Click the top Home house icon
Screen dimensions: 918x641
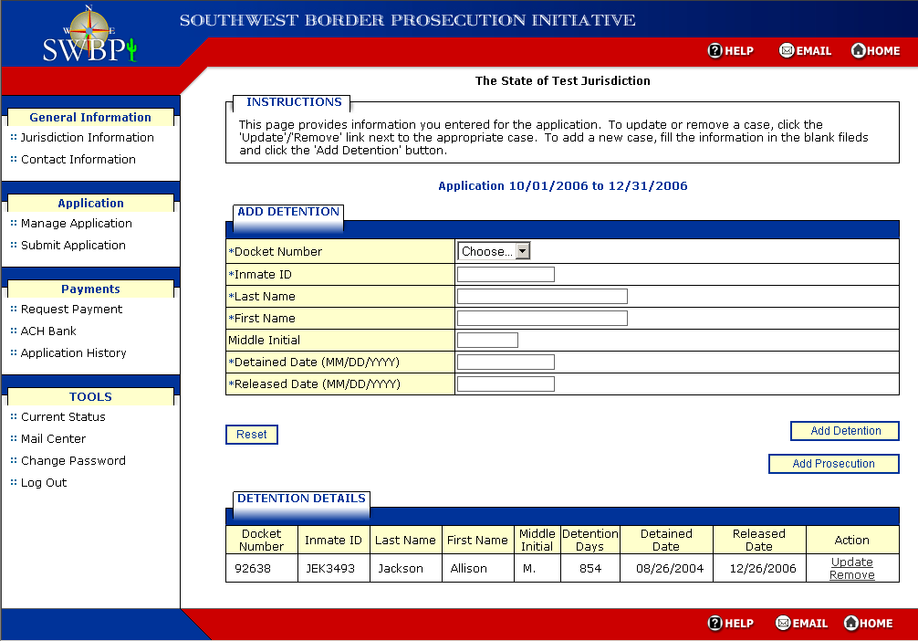(x=858, y=51)
